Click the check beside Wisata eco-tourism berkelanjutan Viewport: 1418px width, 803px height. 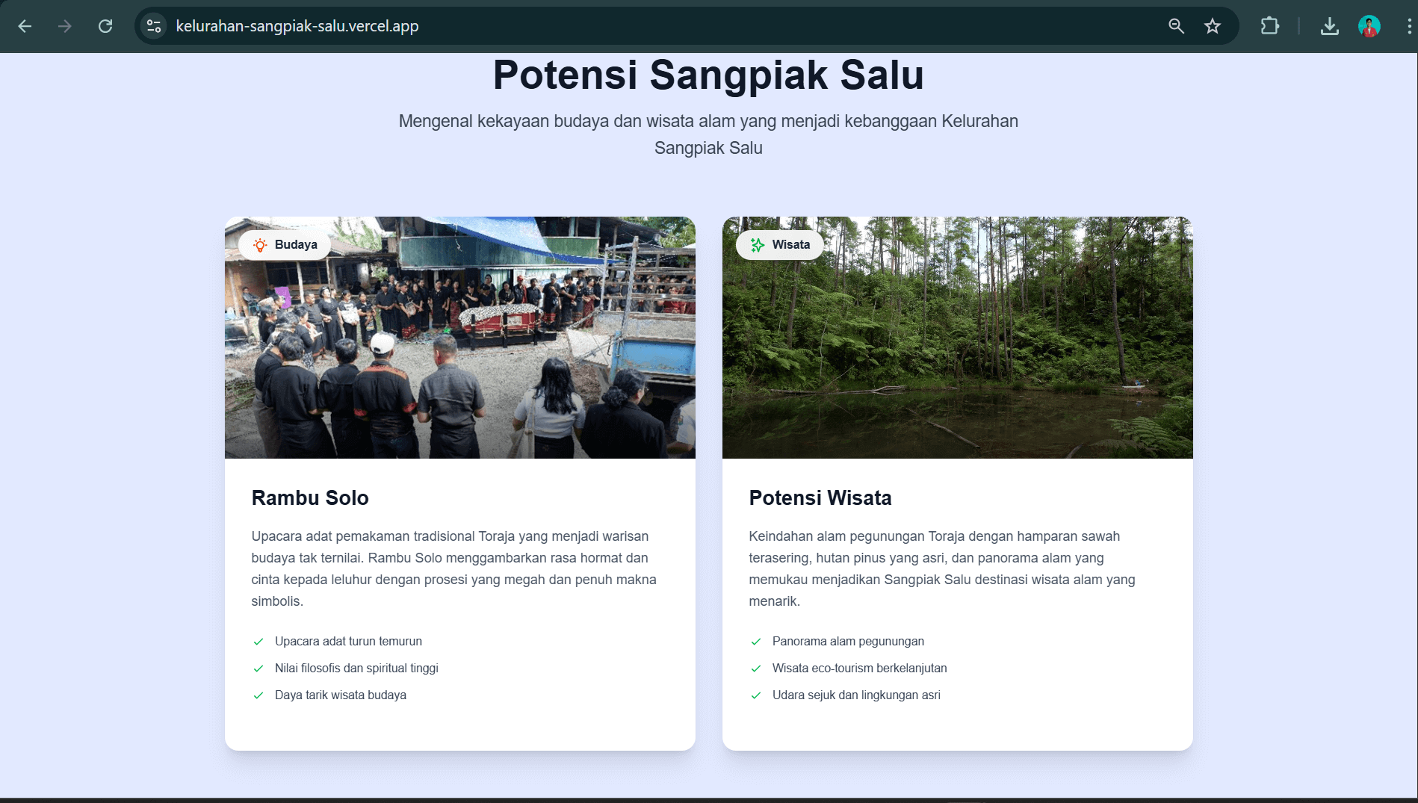point(756,669)
